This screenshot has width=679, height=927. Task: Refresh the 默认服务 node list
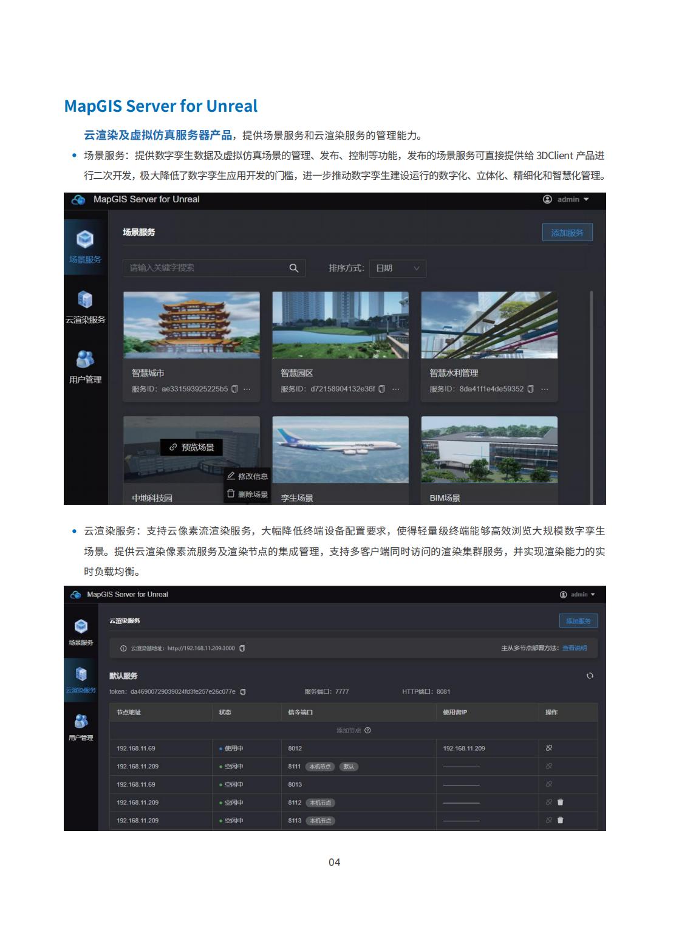[x=589, y=676]
